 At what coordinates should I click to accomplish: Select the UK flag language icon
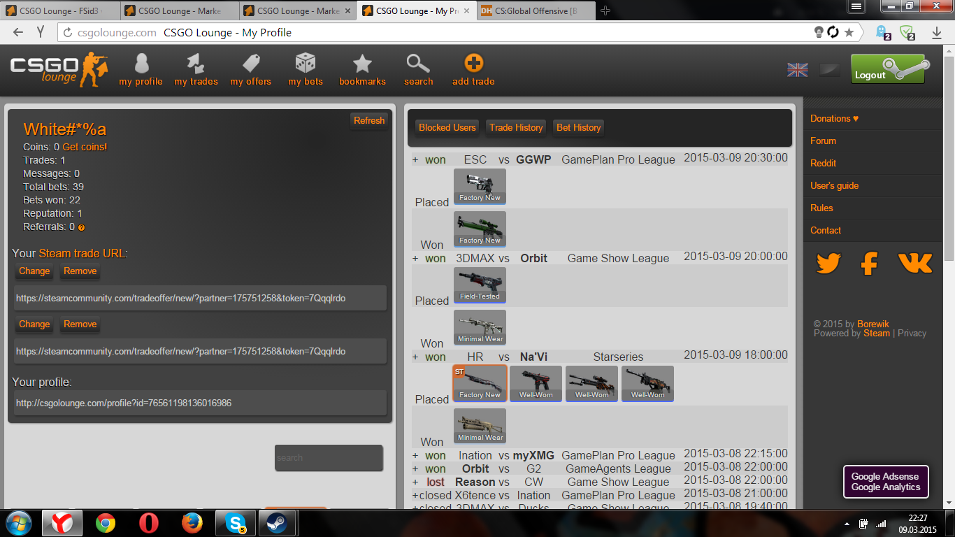(797, 70)
